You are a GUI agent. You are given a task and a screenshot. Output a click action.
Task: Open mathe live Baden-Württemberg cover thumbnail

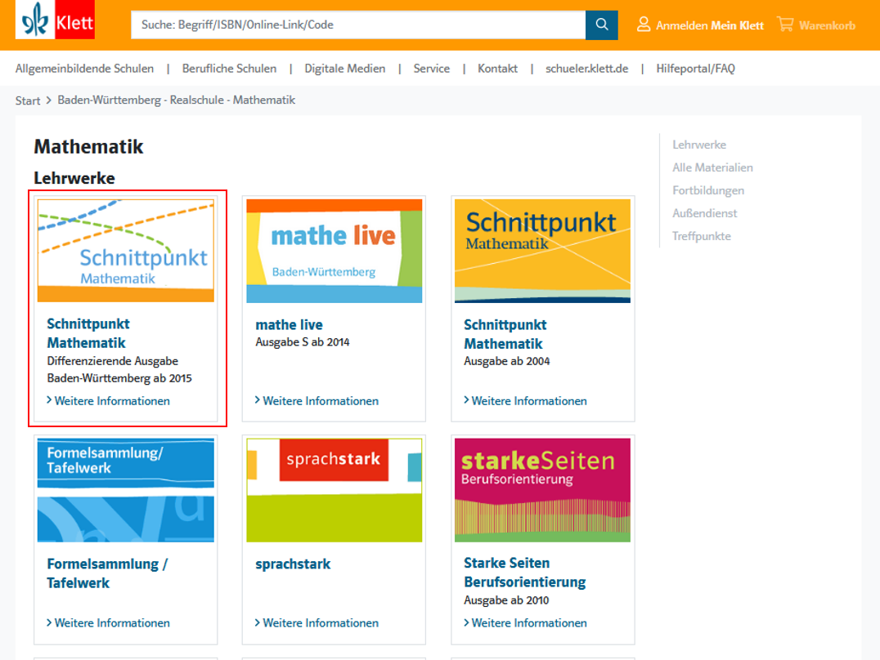pyautogui.click(x=334, y=251)
